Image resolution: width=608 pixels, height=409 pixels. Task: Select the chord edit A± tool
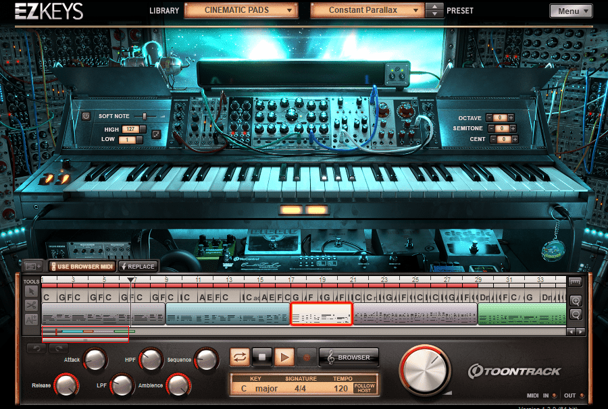31,319
